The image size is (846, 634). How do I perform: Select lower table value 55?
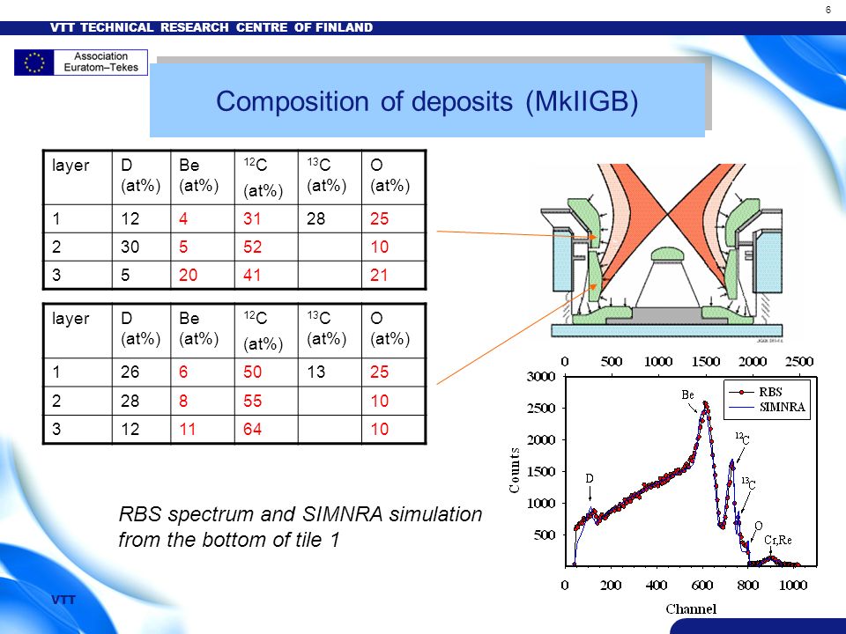tap(253, 401)
